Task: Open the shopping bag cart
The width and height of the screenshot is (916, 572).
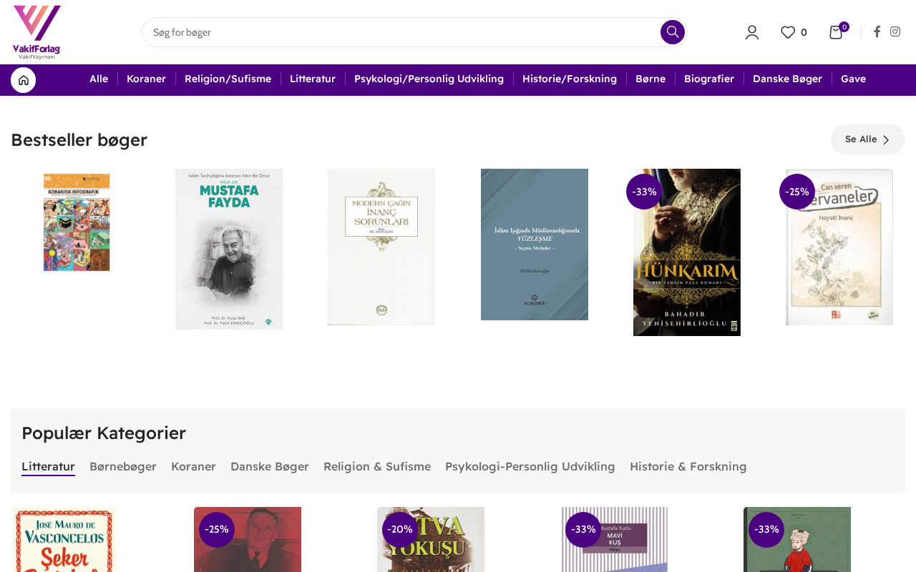Action: (x=836, y=32)
